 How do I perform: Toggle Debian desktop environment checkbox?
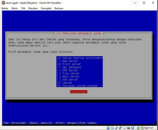[x=58, y=58]
